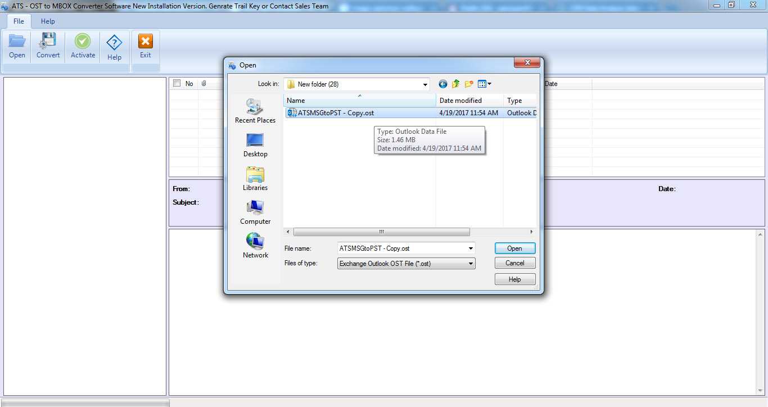Click the Activate toolbar icon
This screenshot has width=768, height=407.
pyautogui.click(x=82, y=45)
